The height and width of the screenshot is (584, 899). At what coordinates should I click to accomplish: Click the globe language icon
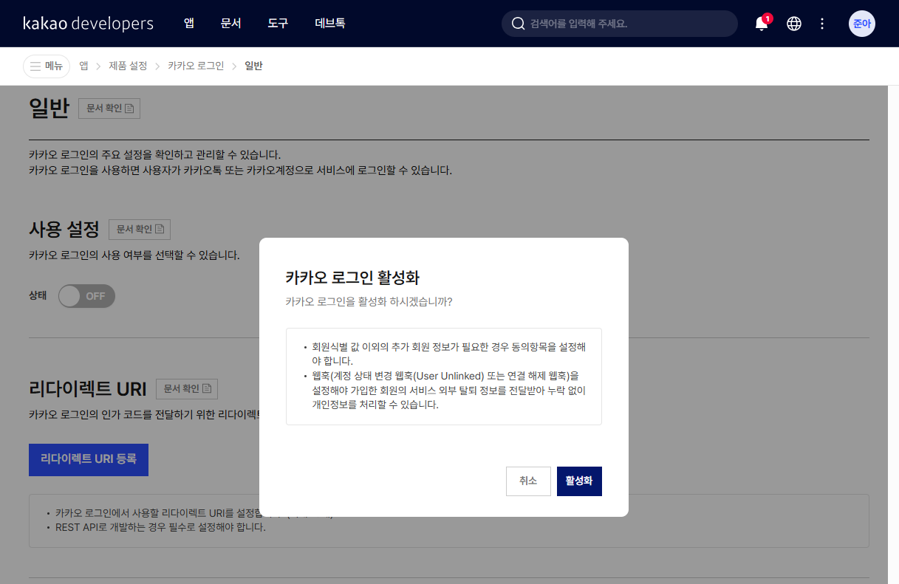coord(794,24)
